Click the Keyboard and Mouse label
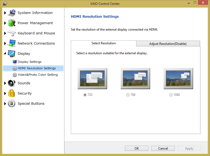Viewport: 210px width, 156px height. click(36, 33)
